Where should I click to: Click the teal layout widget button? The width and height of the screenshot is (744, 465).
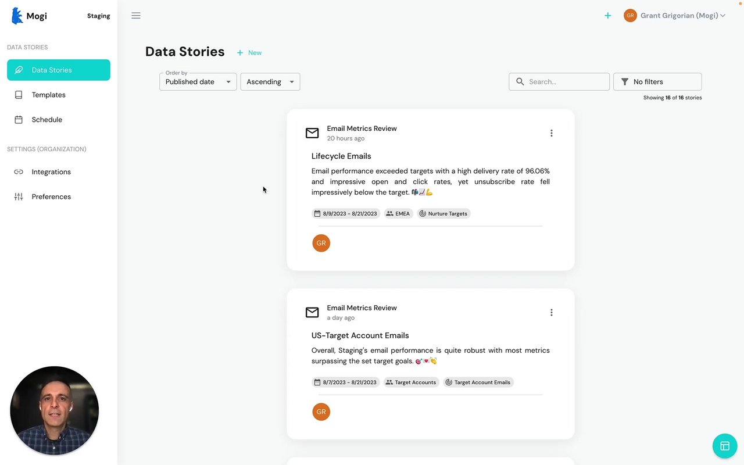(x=724, y=446)
